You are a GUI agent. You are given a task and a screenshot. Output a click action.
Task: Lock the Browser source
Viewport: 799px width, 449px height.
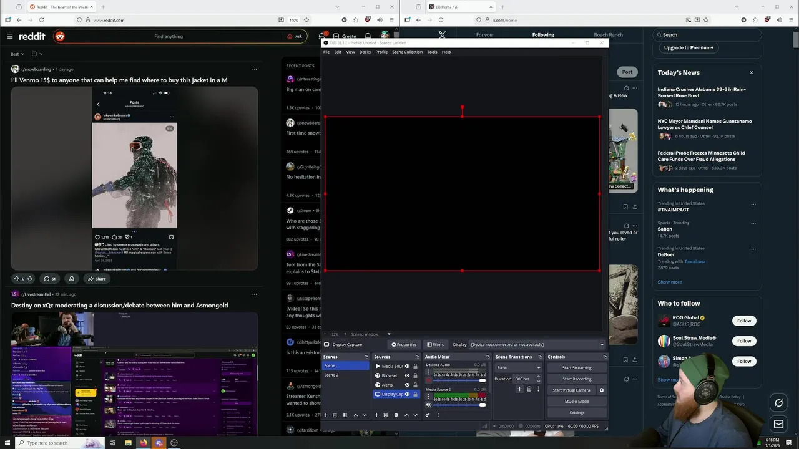[415, 375]
